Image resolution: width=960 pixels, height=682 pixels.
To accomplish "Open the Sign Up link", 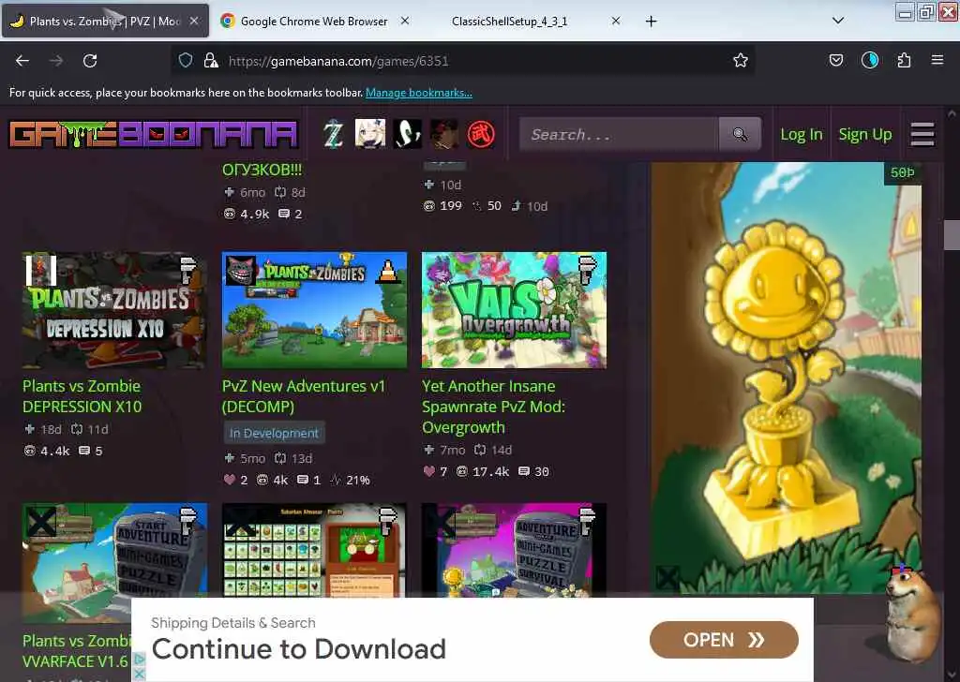I will (x=864, y=135).
